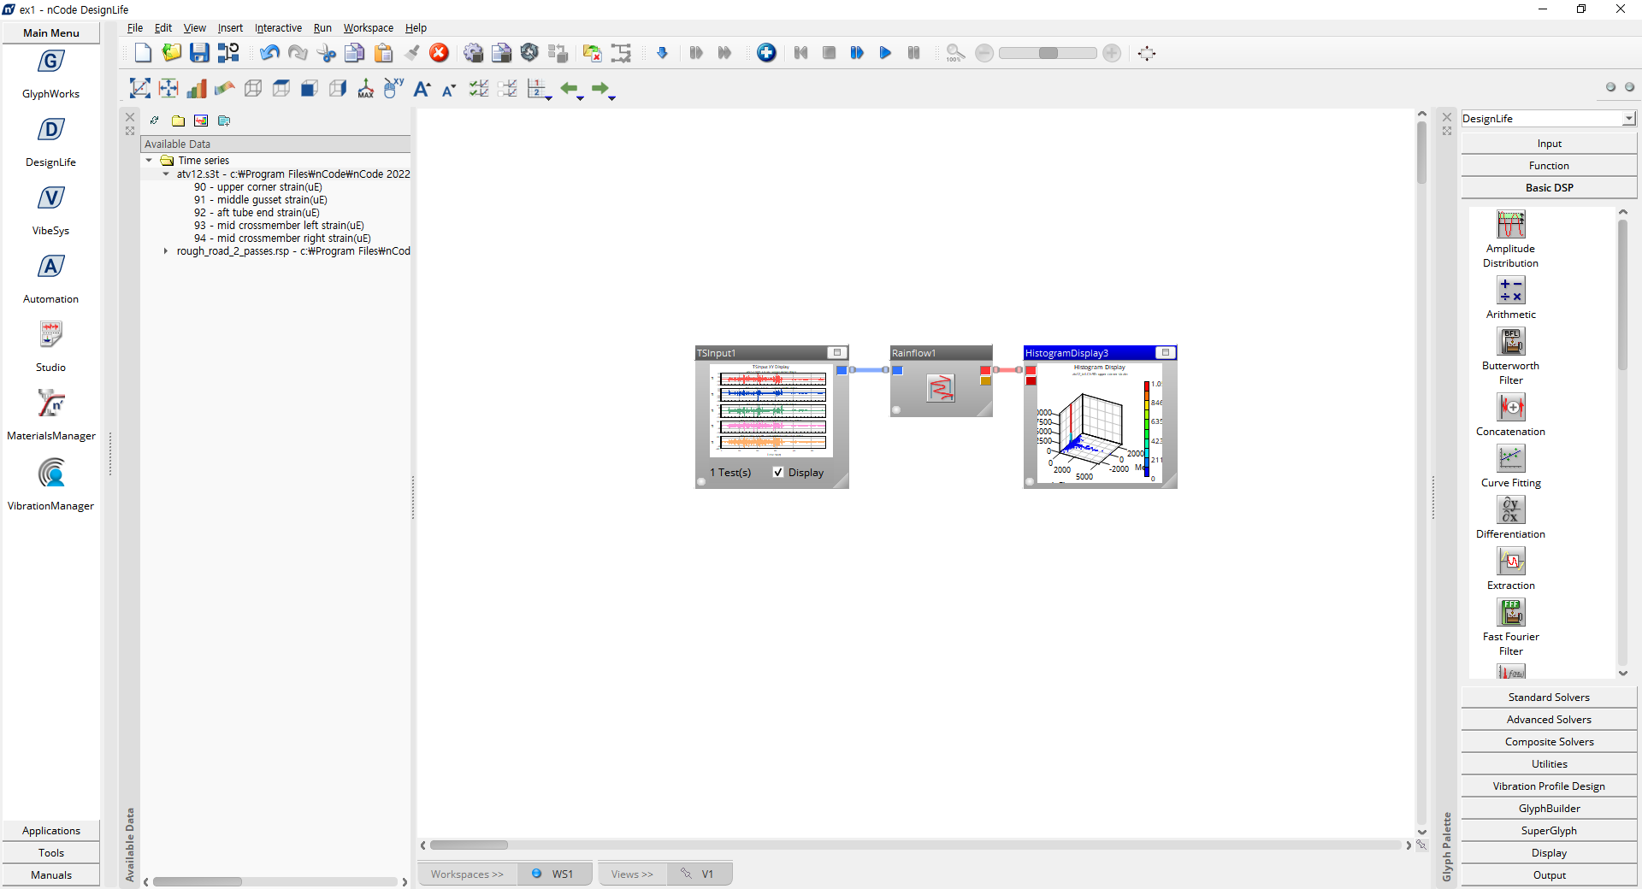Screen dimensions: 1642x889
Task: Click the pause playback button
Action: [913, 53]
